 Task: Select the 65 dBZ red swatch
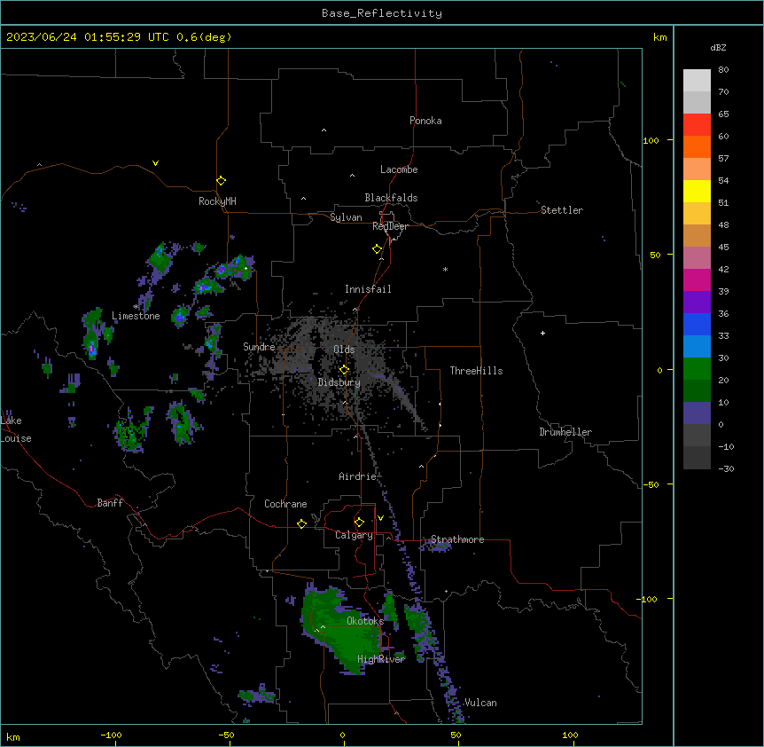pos(697,124)
